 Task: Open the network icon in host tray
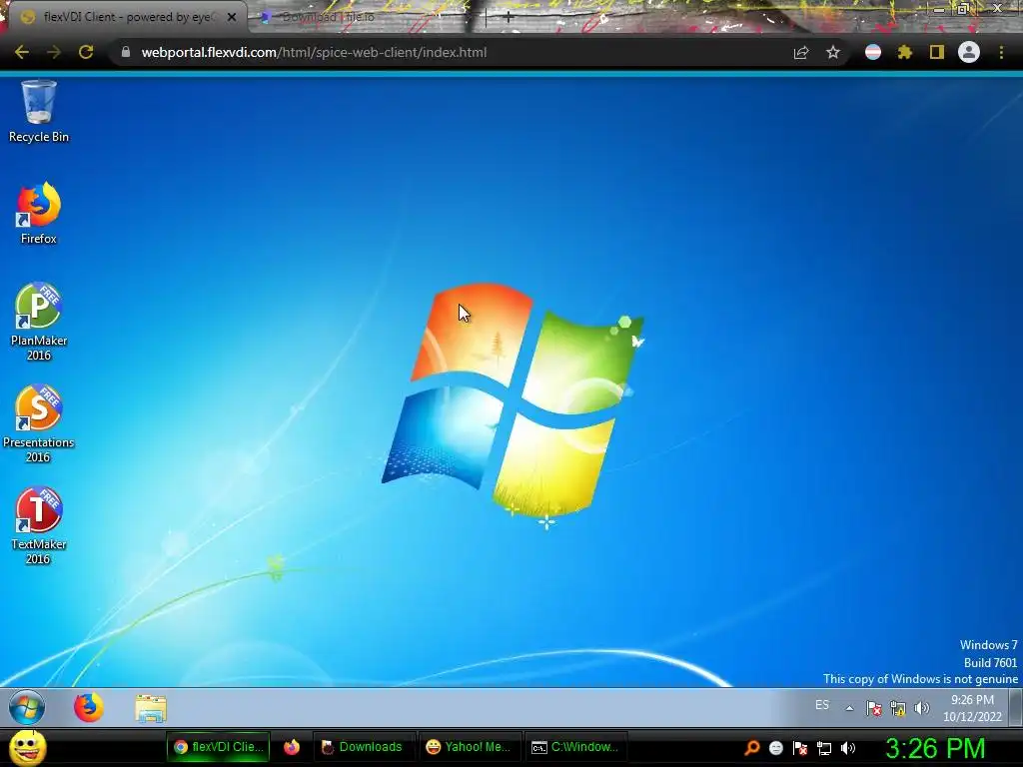(824, 748)
